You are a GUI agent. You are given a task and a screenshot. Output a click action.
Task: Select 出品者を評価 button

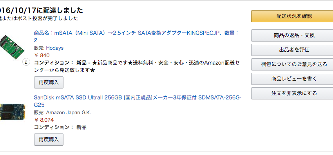coord(292,50)
